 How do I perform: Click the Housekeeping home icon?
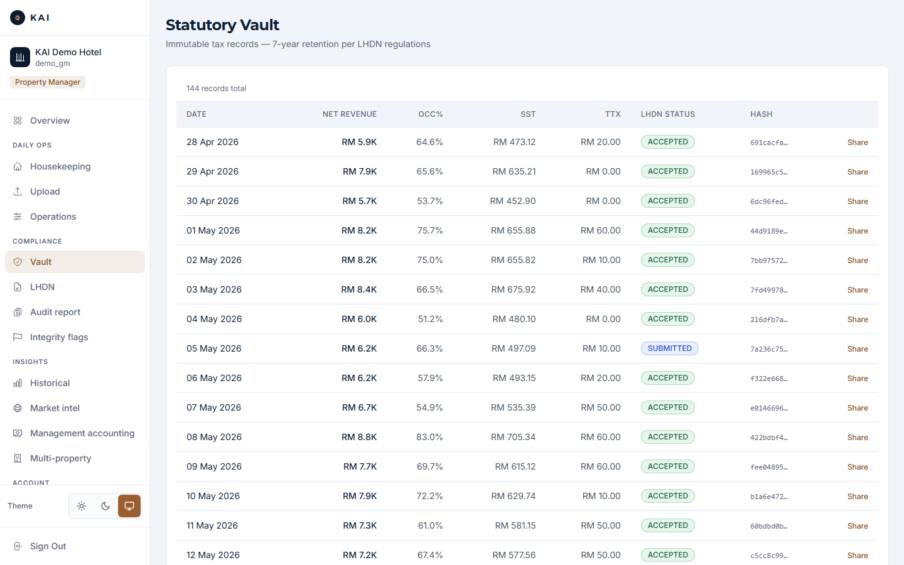pos(18,166)
